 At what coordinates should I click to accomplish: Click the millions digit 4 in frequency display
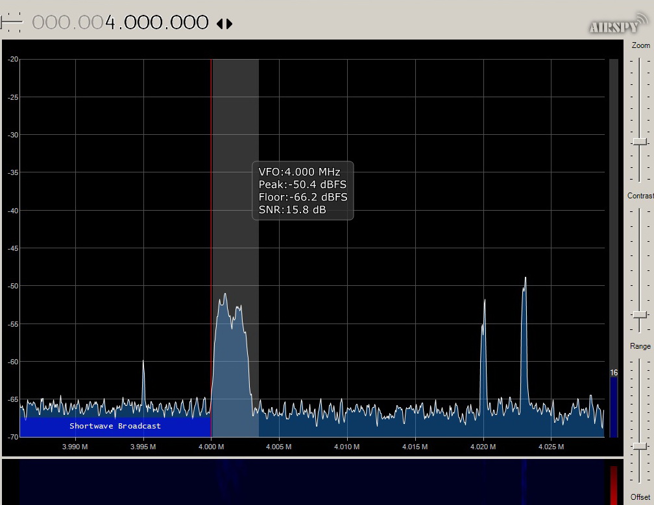click(x=110, y=23)
